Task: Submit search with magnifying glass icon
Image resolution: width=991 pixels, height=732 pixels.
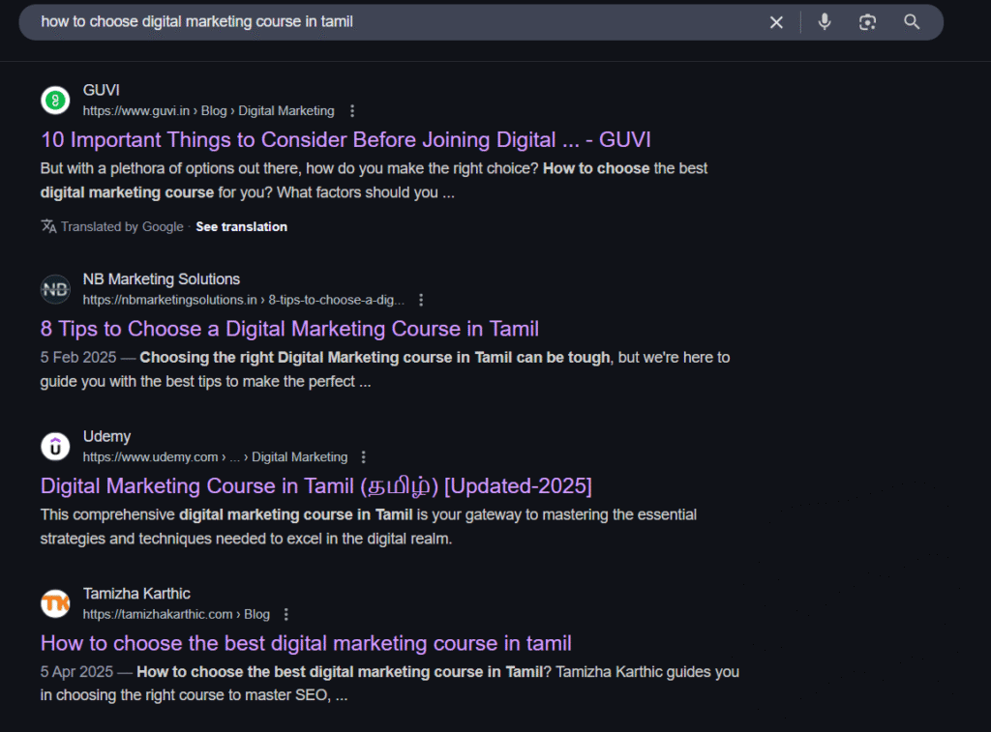Action: point(912,22)
